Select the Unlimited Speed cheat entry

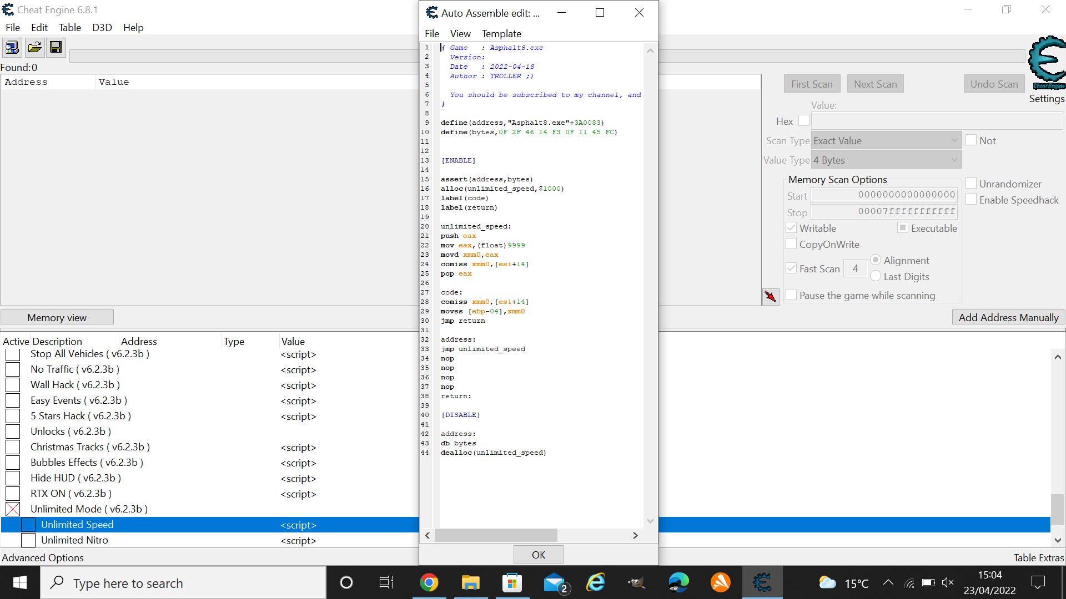(x=77, y=524)
